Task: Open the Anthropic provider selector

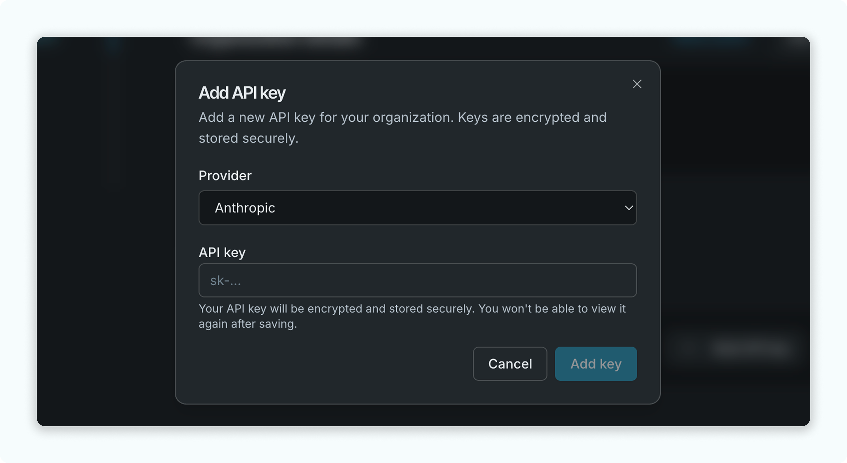Action: tap(418, 208)
